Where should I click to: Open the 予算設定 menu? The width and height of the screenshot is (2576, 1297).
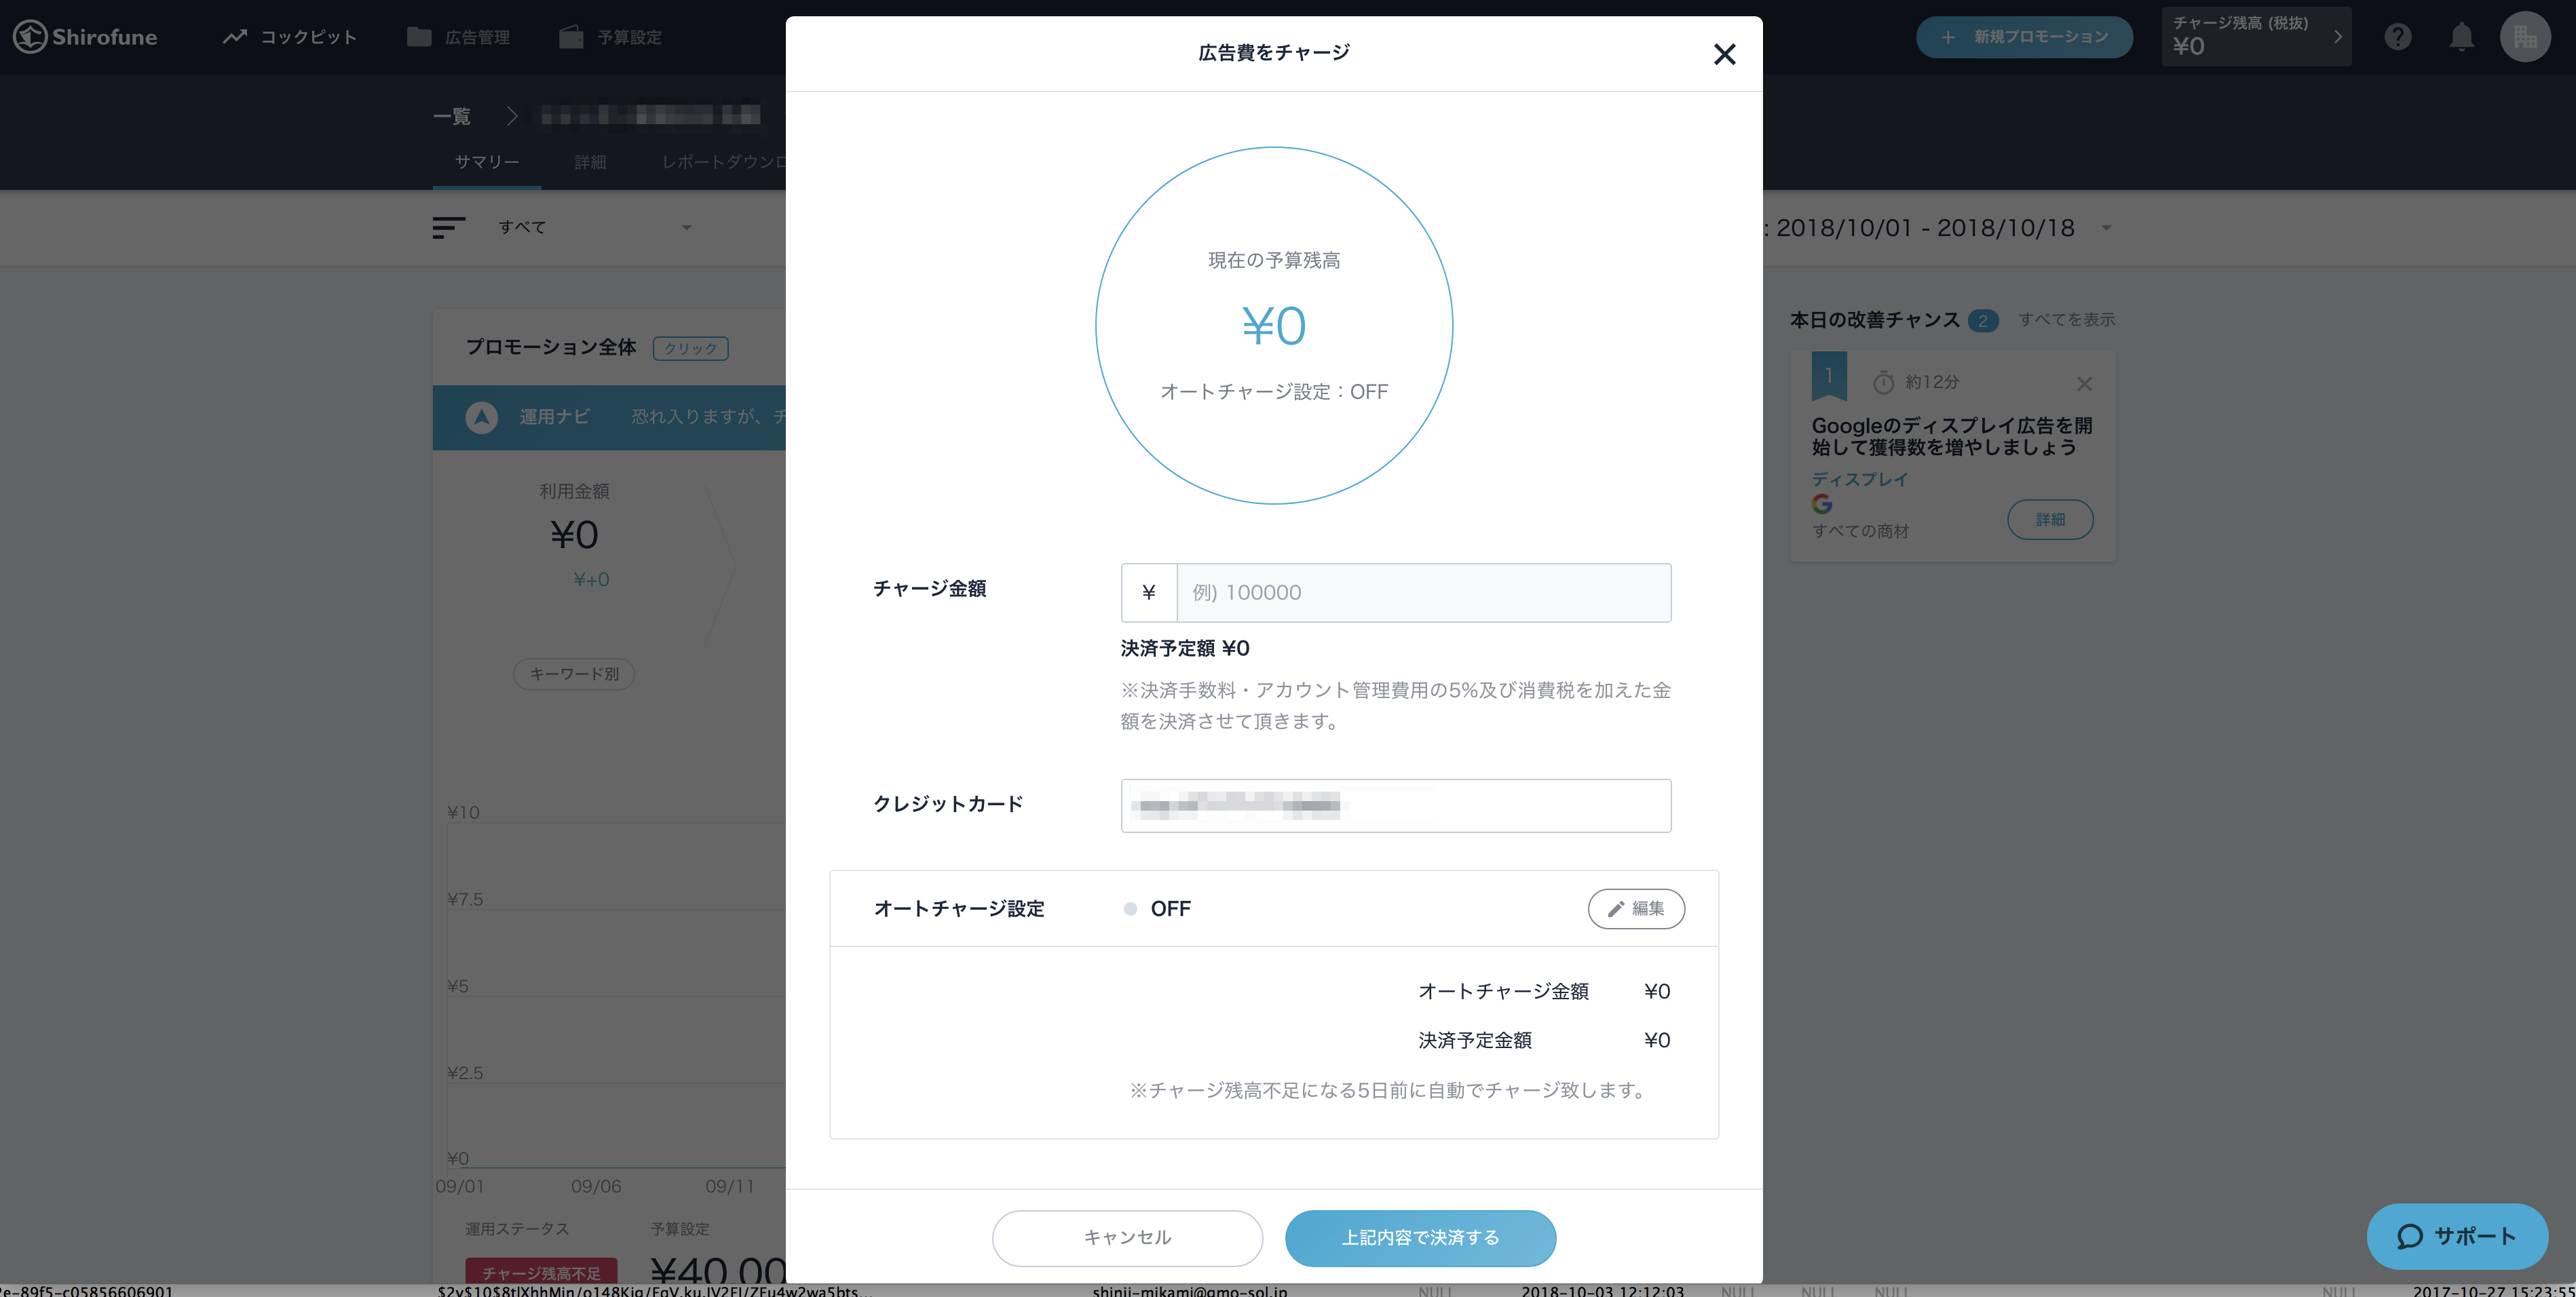point(611,37)
